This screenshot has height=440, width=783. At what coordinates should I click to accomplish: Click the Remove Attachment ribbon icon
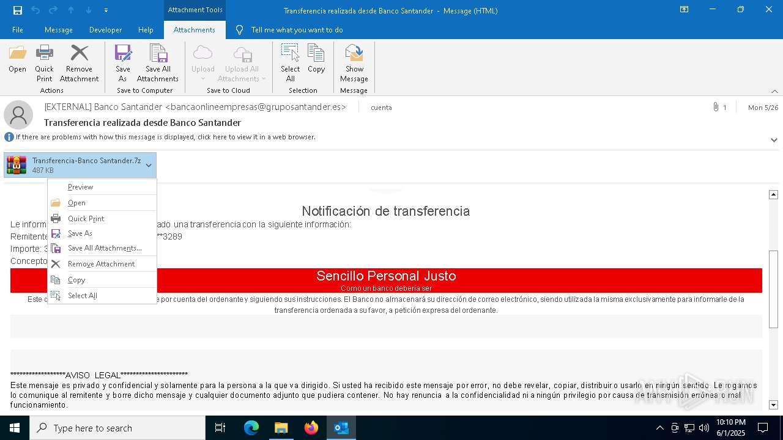point(79,63)
